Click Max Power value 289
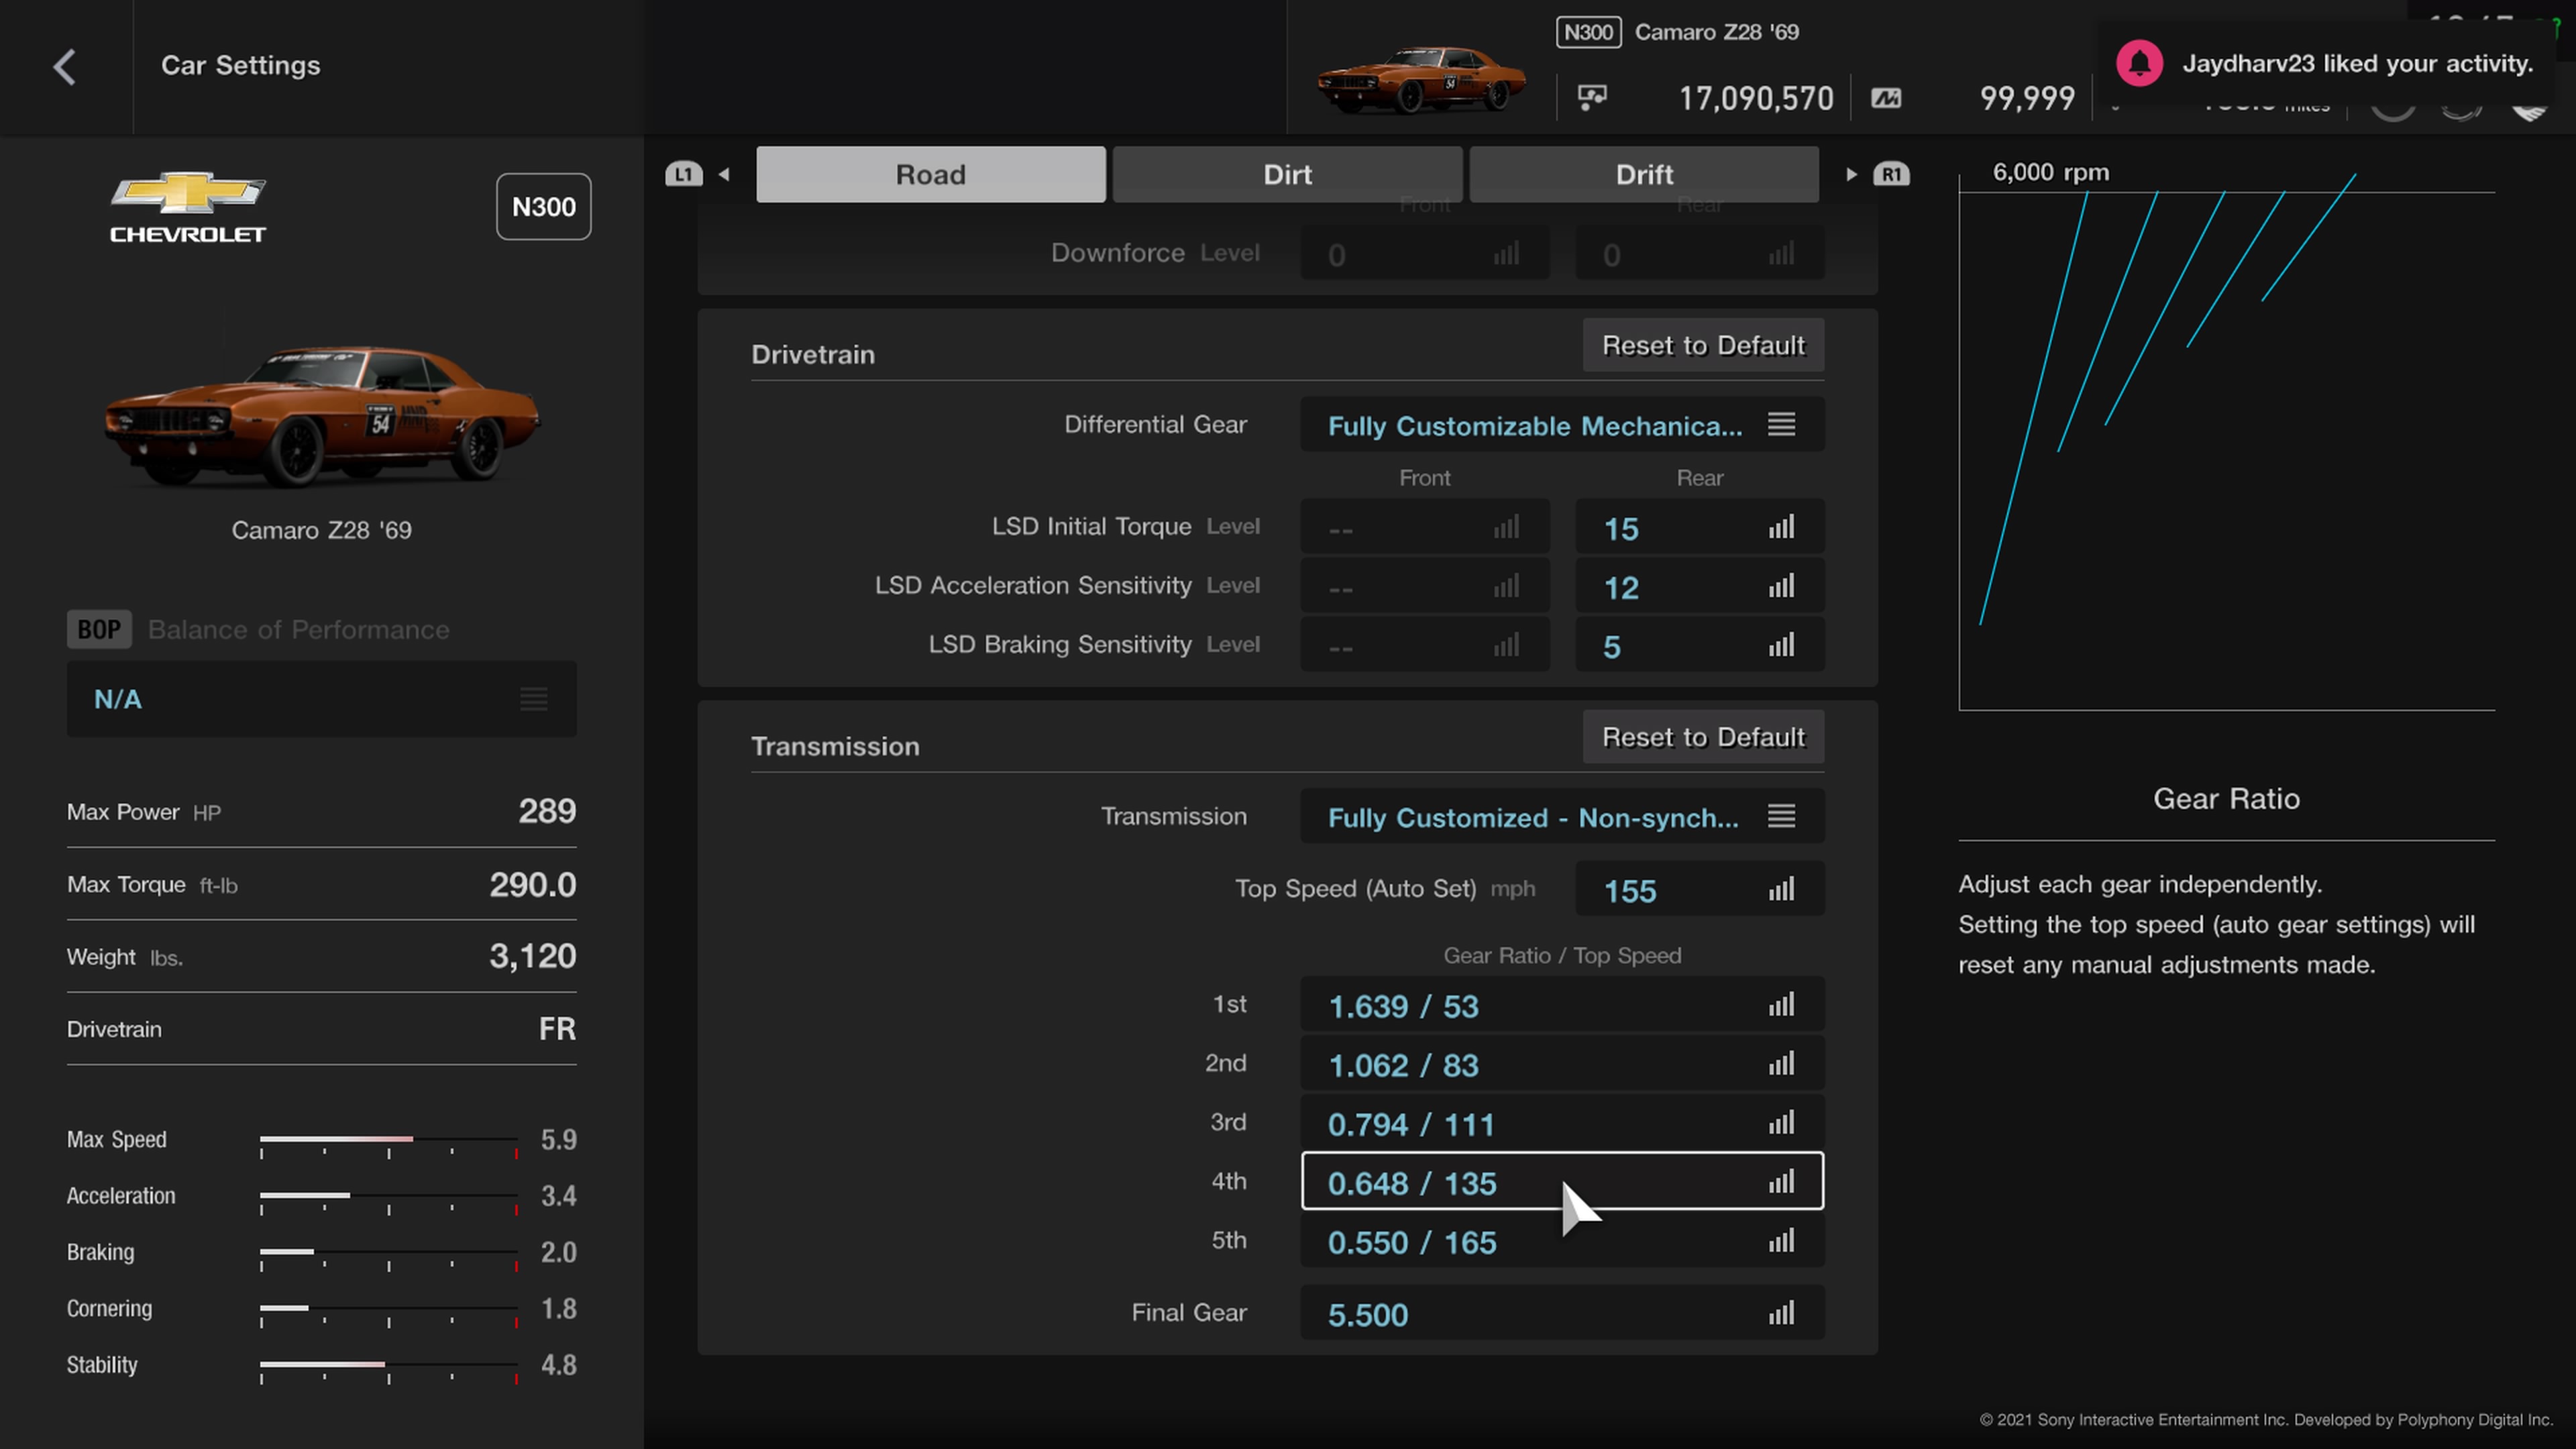This screenshot has width=2576, height=1449. coord(547,811)
